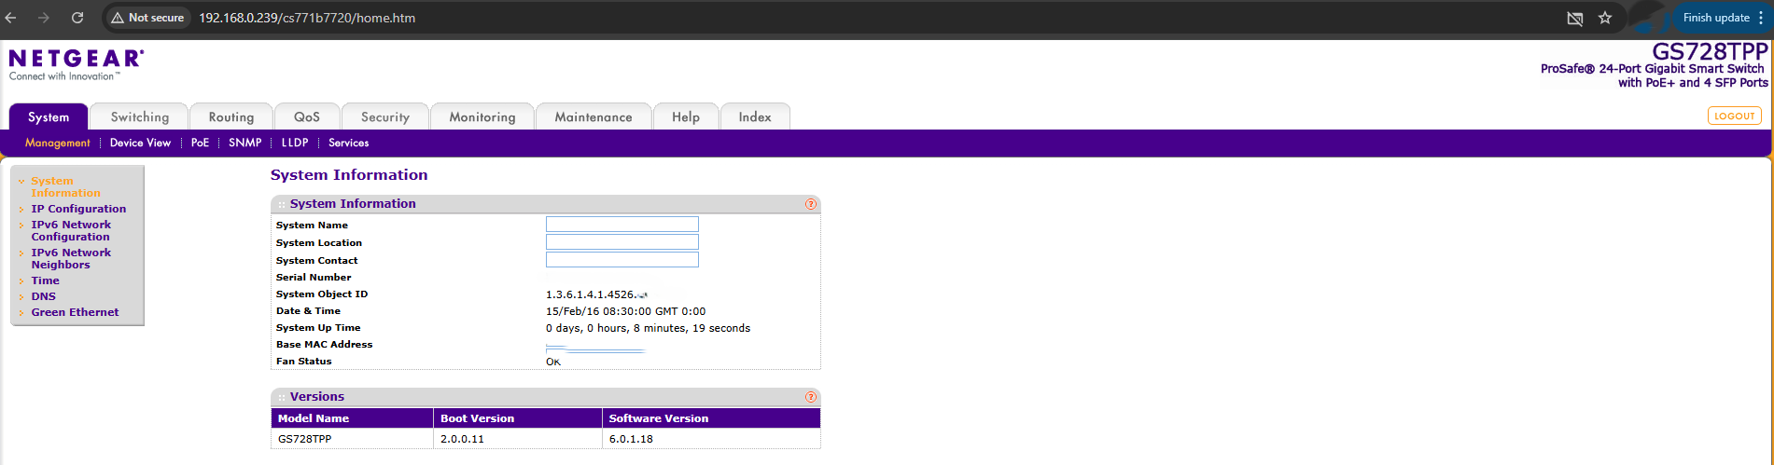Expand IPv6 Network Neighbors sidebar item
Viewport: 1774px width, 465px height.
[71, 258]
